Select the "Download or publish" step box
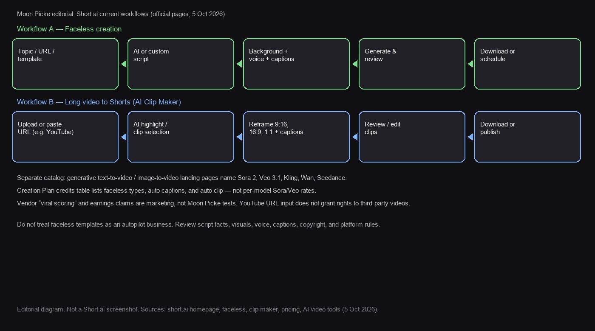595x331 pixels. 527,137
